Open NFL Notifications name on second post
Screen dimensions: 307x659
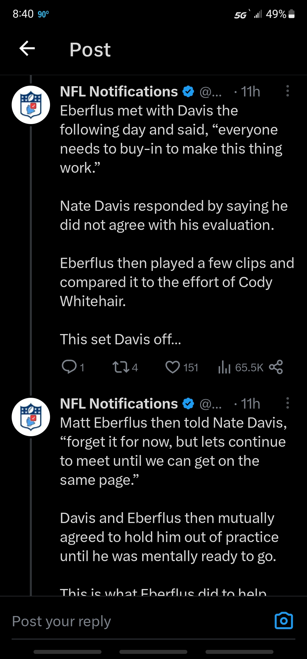pos(119,403)
